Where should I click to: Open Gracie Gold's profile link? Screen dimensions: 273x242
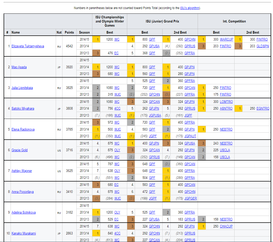click(x=20, y=150)
